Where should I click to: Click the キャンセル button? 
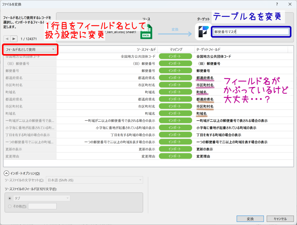(x=280, y=219)
